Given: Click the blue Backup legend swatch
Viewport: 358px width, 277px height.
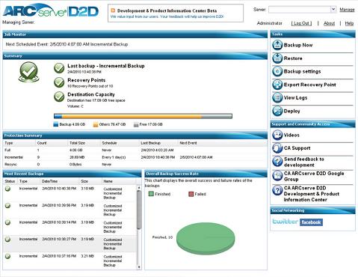Looking at the screenshot, I should 56,124.
